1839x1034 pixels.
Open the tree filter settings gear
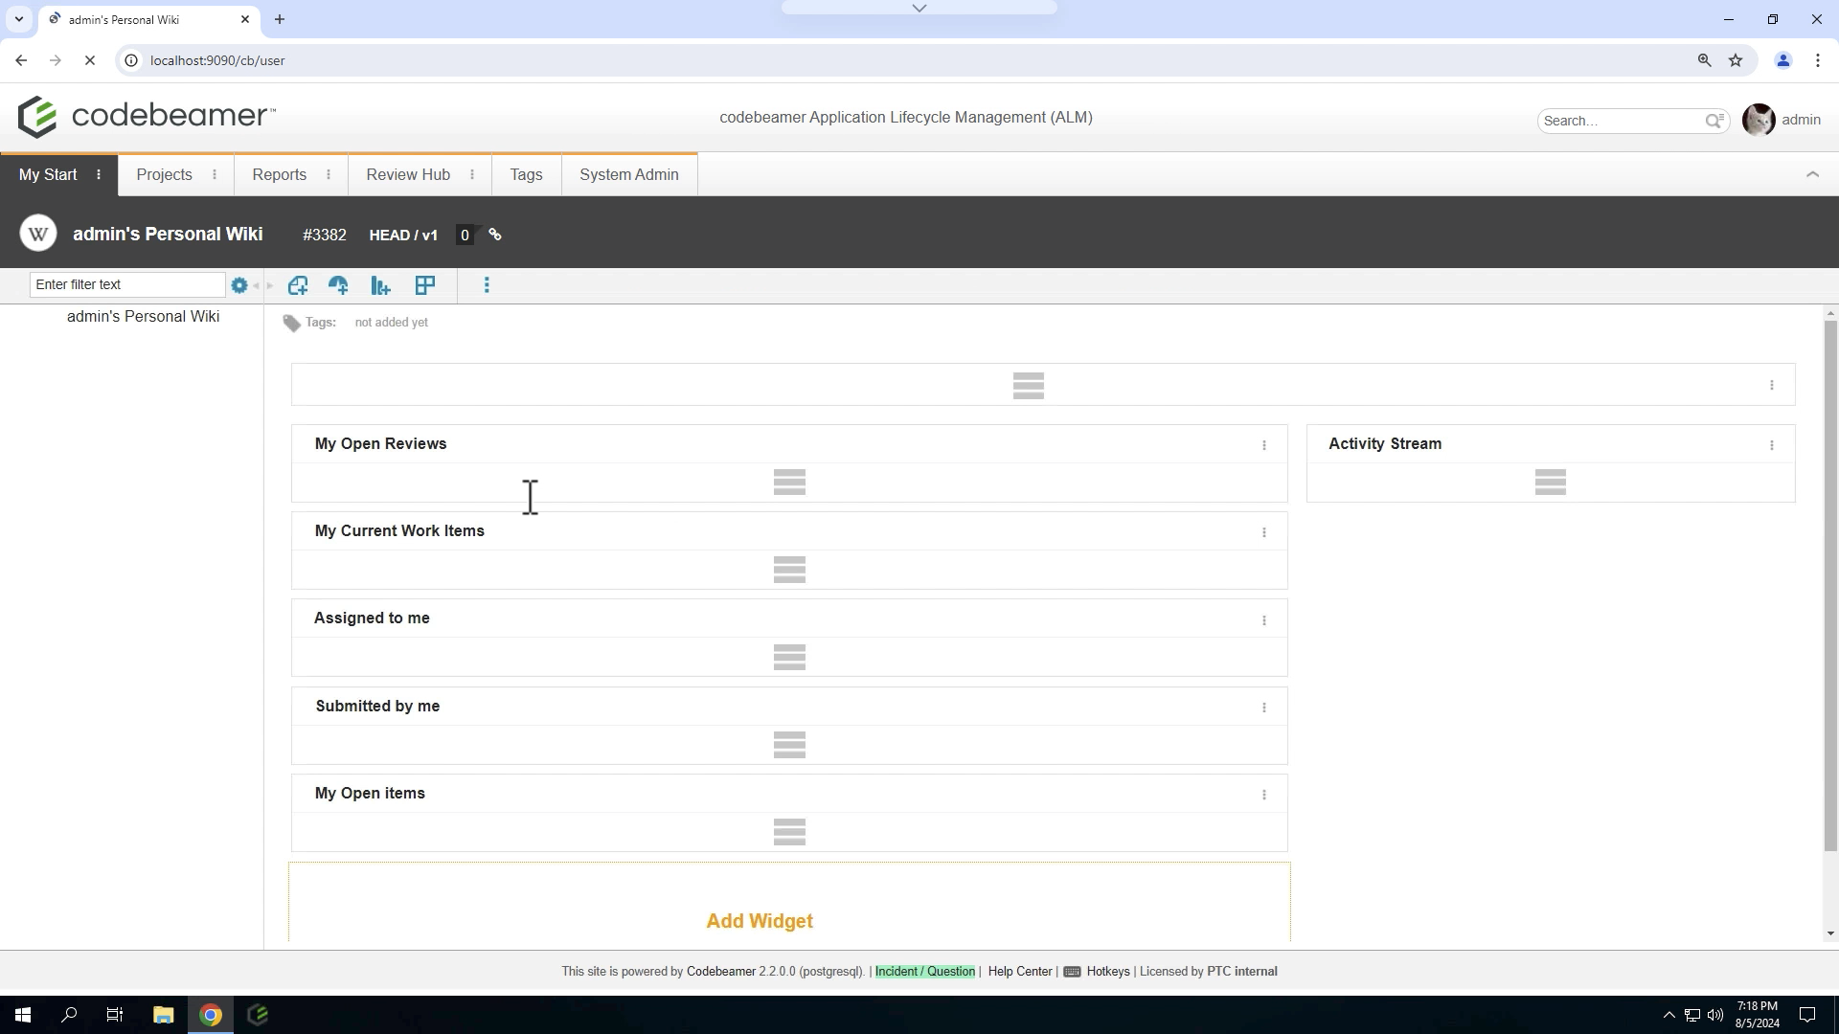[x=239, y=285]
